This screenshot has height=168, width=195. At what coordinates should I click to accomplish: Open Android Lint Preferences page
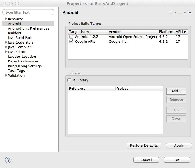coord(28,28)
